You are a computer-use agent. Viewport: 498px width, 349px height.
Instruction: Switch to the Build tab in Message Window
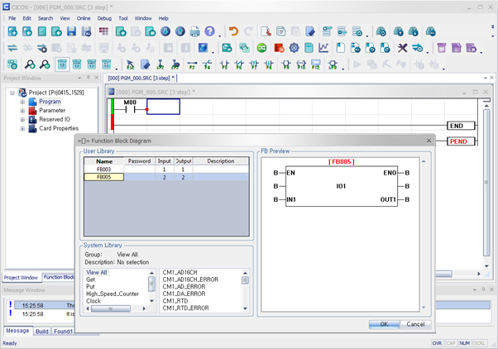click(41, 332)
